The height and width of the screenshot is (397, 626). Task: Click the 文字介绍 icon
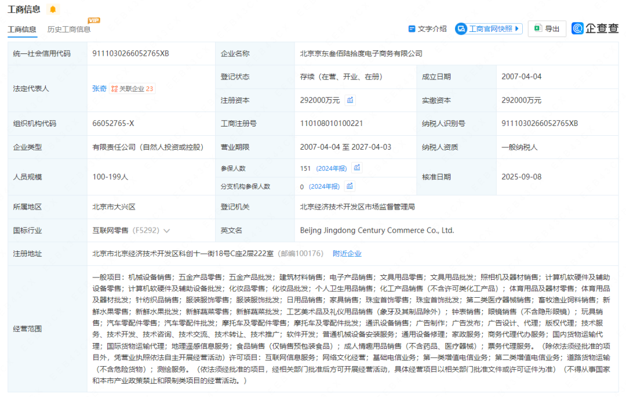point(412,29)
